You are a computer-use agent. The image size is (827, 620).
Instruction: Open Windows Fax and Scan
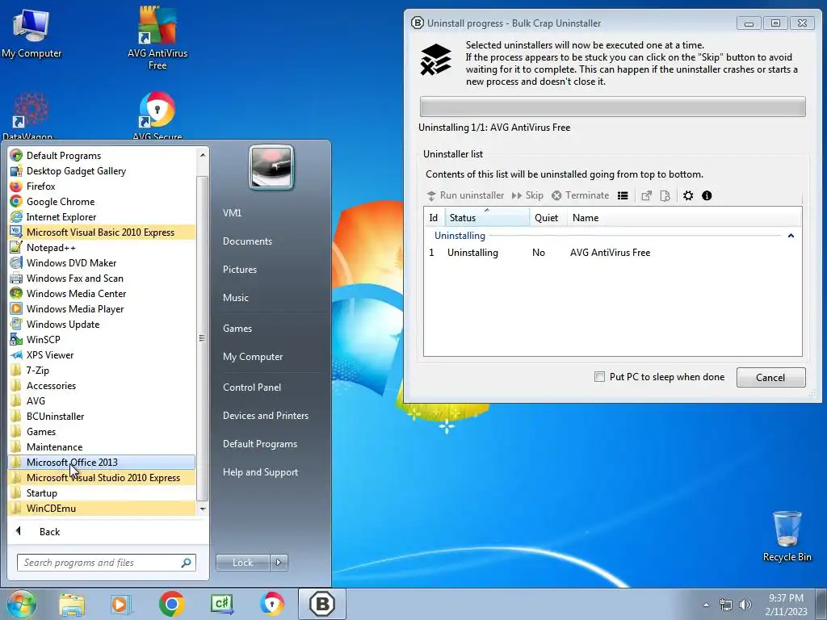pyautogui.click(x=103, y=278)
